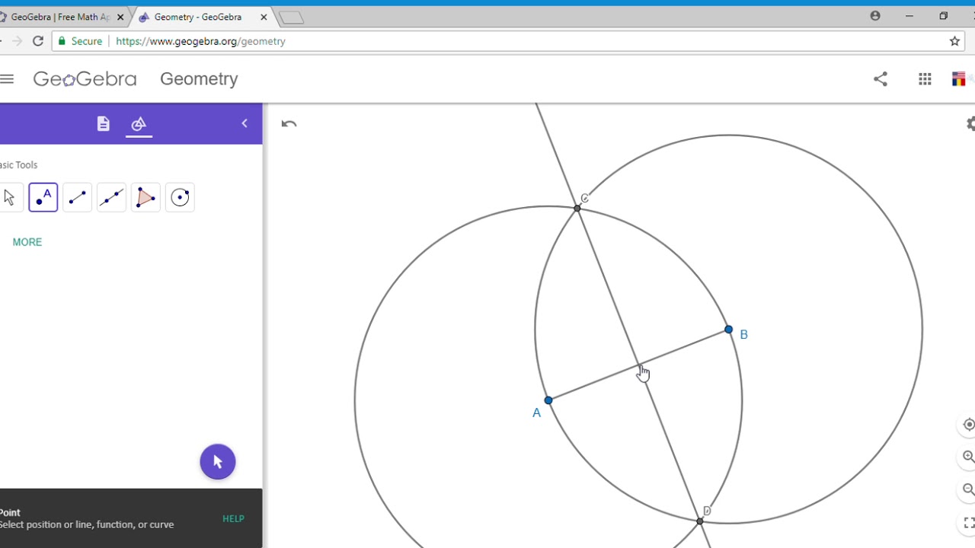This screenshot has height=548, width=975.
Task: Show more tools via MORE
Action: coord(27,242)
